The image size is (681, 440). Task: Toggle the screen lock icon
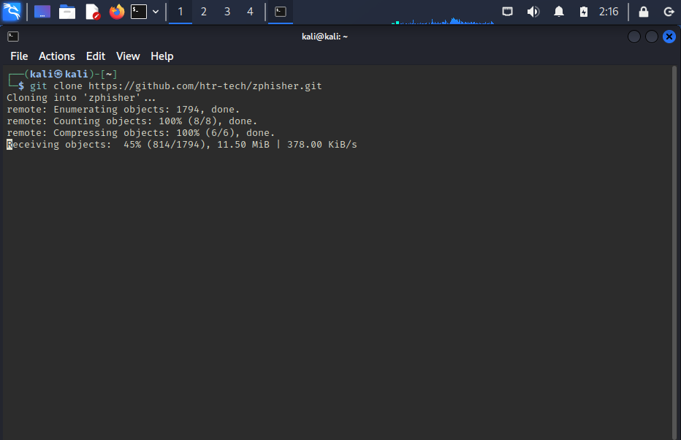643,12
